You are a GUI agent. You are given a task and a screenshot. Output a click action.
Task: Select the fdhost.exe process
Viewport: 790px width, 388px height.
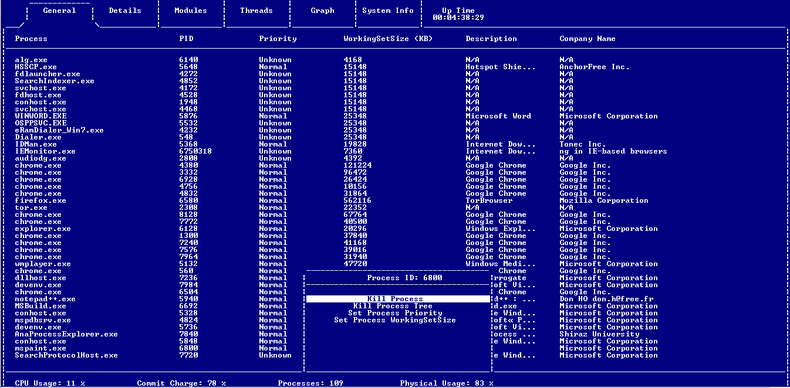[x=38, y=95]
